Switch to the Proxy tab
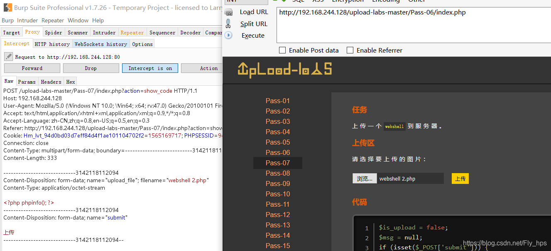The width and height of the screenshot is (551, 251). [32, 32]
